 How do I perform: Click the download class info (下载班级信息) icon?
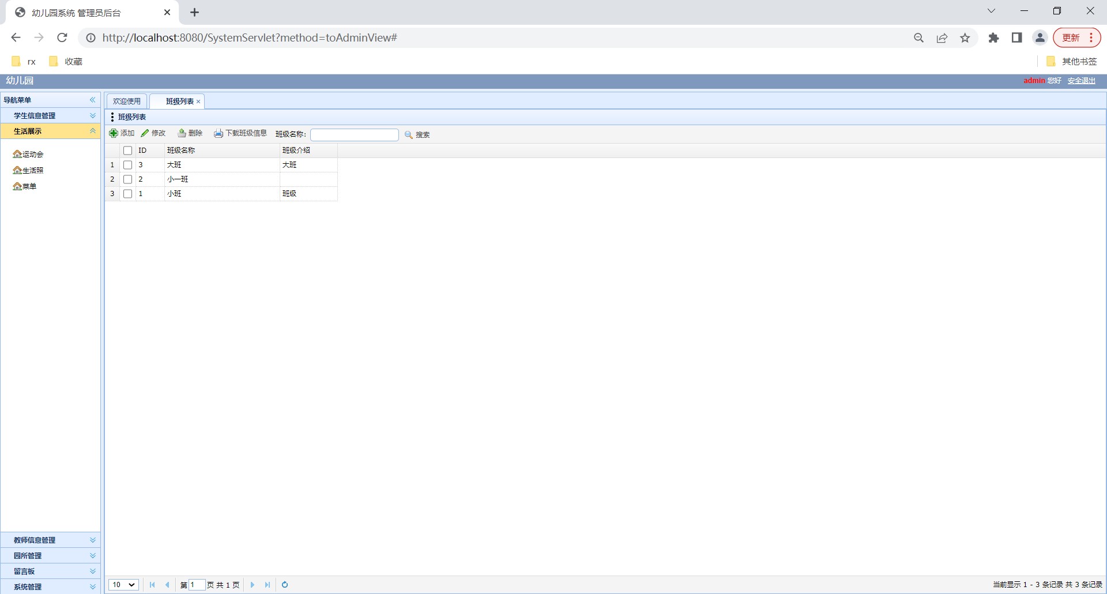coord(219,134)
